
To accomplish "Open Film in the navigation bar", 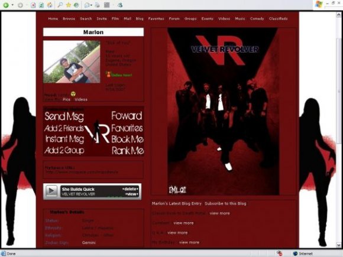I will (x=115, y=18).
